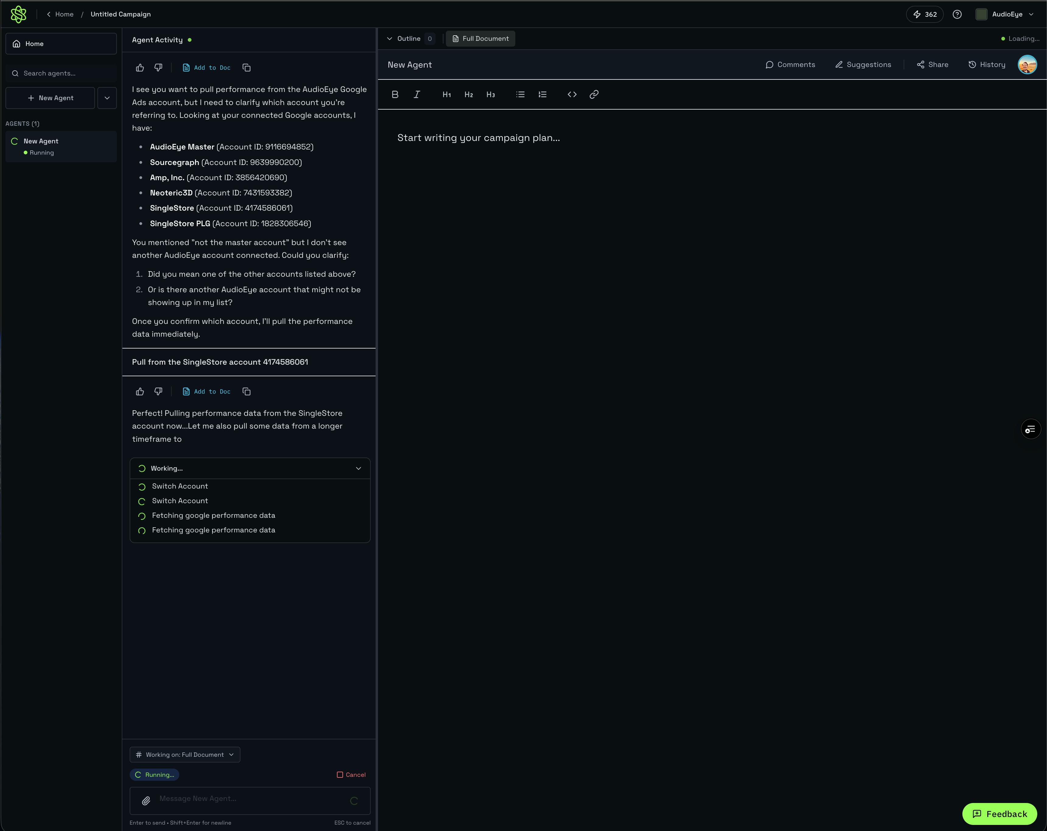Toggle code block formatting
Viewport: 1047px width, 831px height.
point(572,95)
